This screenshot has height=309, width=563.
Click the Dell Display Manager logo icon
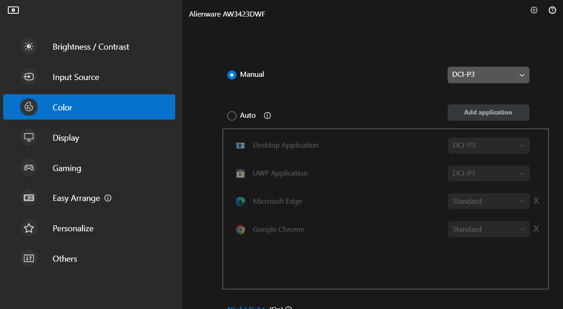13,10
